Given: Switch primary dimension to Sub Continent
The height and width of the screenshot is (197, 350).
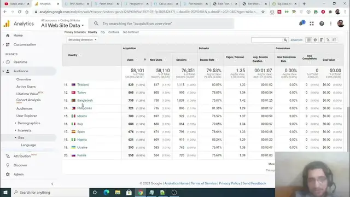Looking at the screenshot, I should tap(131, 32).
